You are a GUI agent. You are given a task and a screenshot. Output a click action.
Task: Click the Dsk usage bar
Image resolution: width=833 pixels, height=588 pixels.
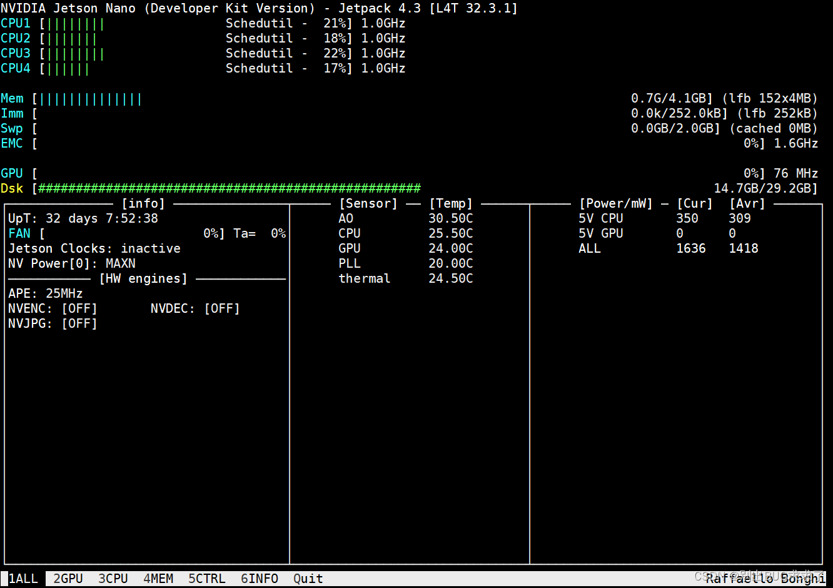[x=230, y=188]
